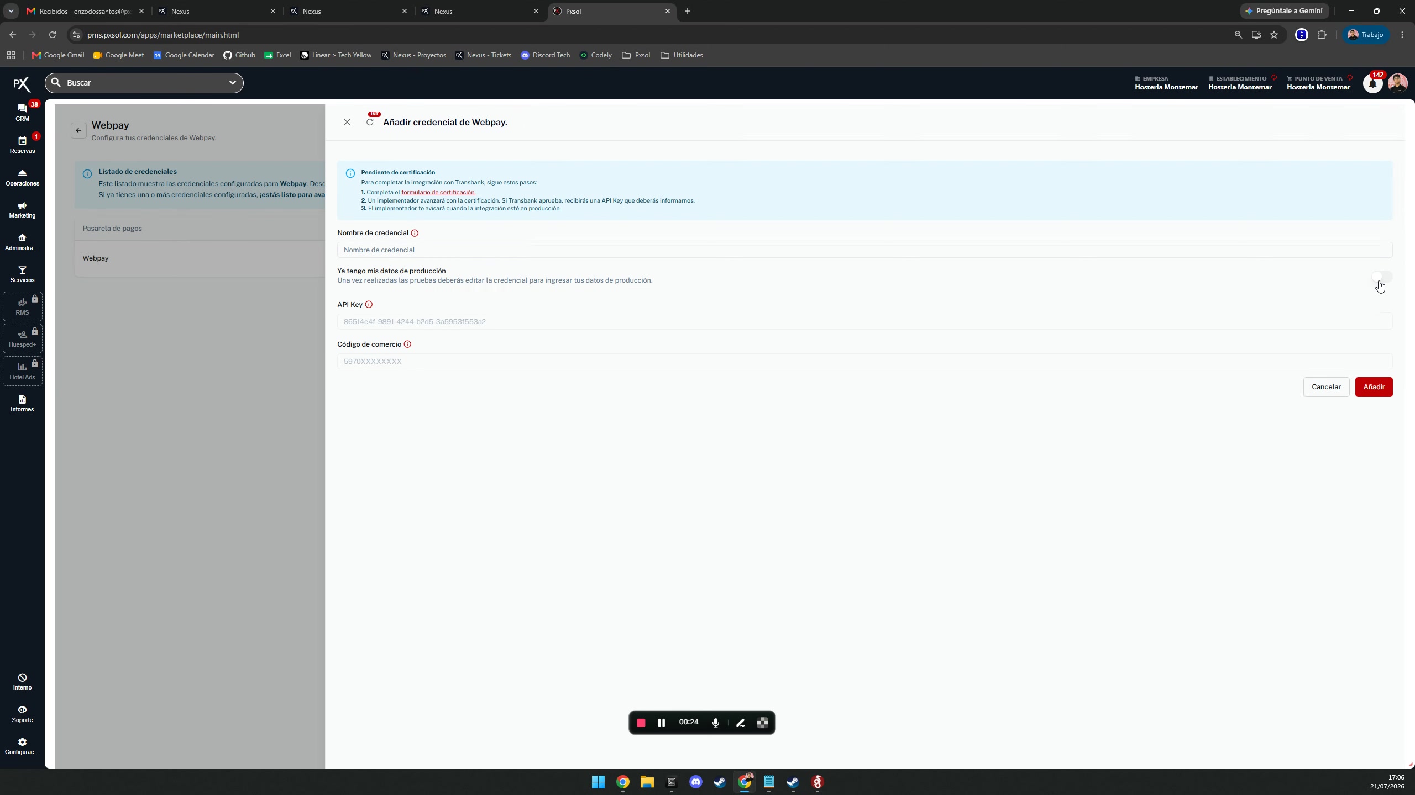Screen dimensions: 1415x795
Task: Select the locked Huesped+ module
Action: (x=22, y=338)
